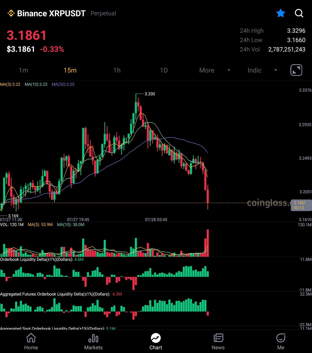This screenshot has width=312, height=353.
Task: Tap the volume MA(5): 53.9M label
Action: tap(40, 225)
